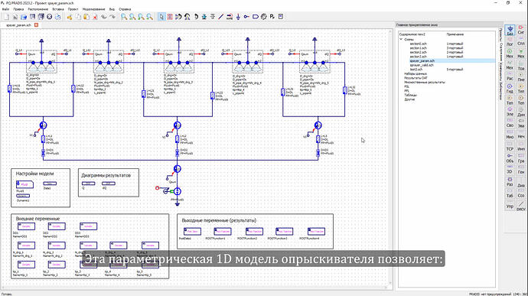Viewport: 528px width, 296px height.
Task: Select the 'Таблицы' tree entry
Action: coord(410,95)
